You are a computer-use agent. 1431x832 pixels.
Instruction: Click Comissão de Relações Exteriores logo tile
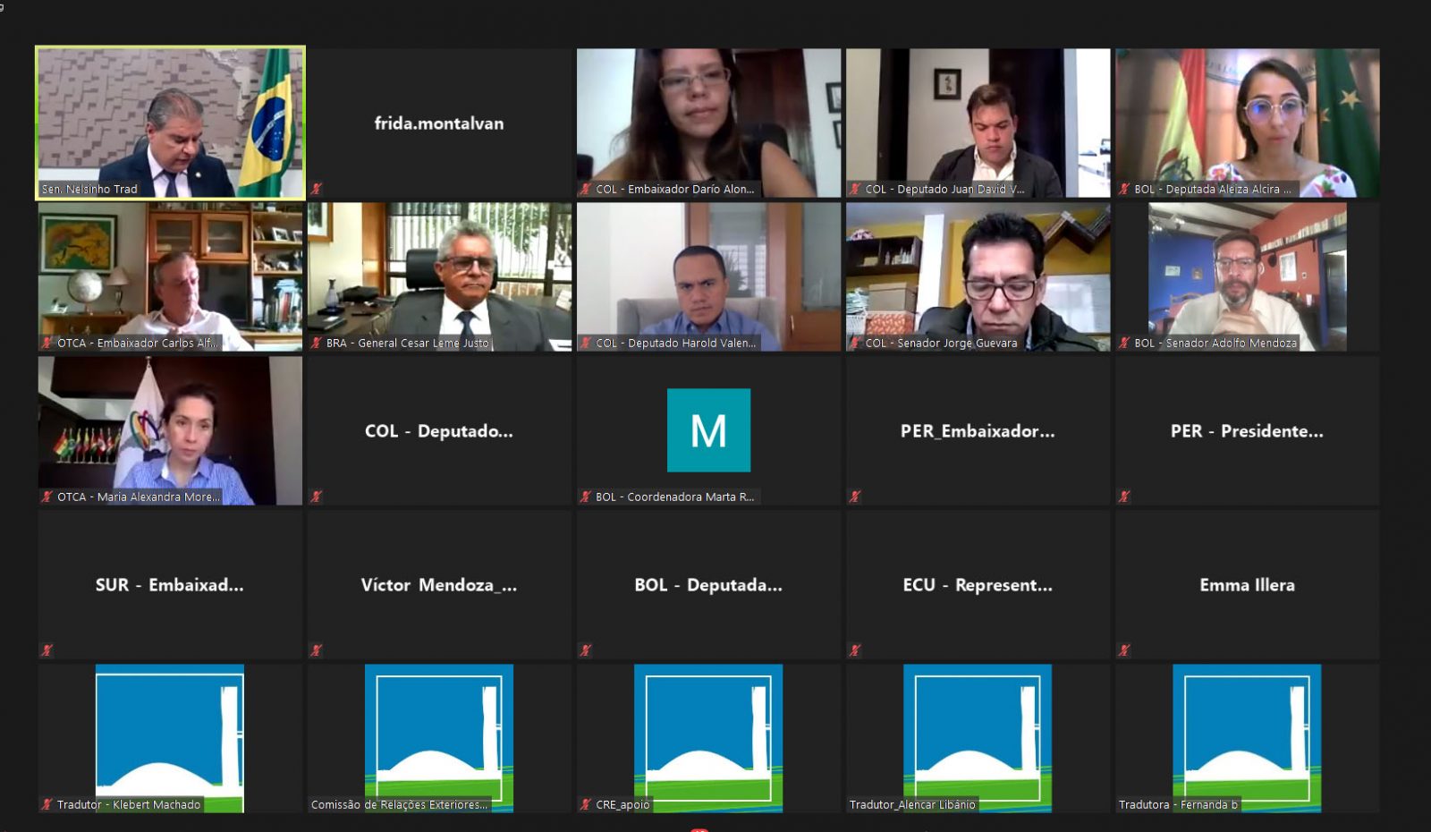click(439, 738)
